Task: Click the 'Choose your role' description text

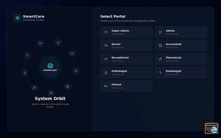Action: 128,21
